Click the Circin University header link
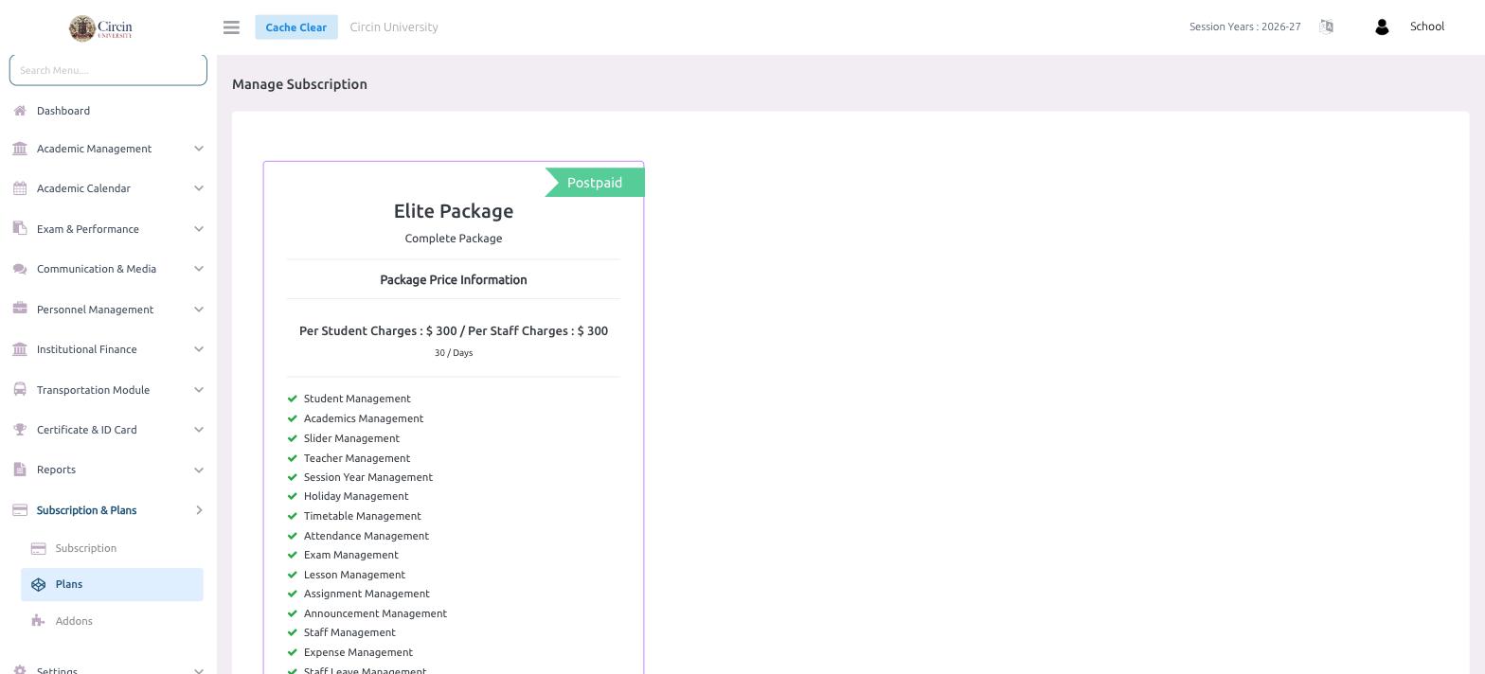The width and height of the screenshot is (1485, 674). click(394, 27)
